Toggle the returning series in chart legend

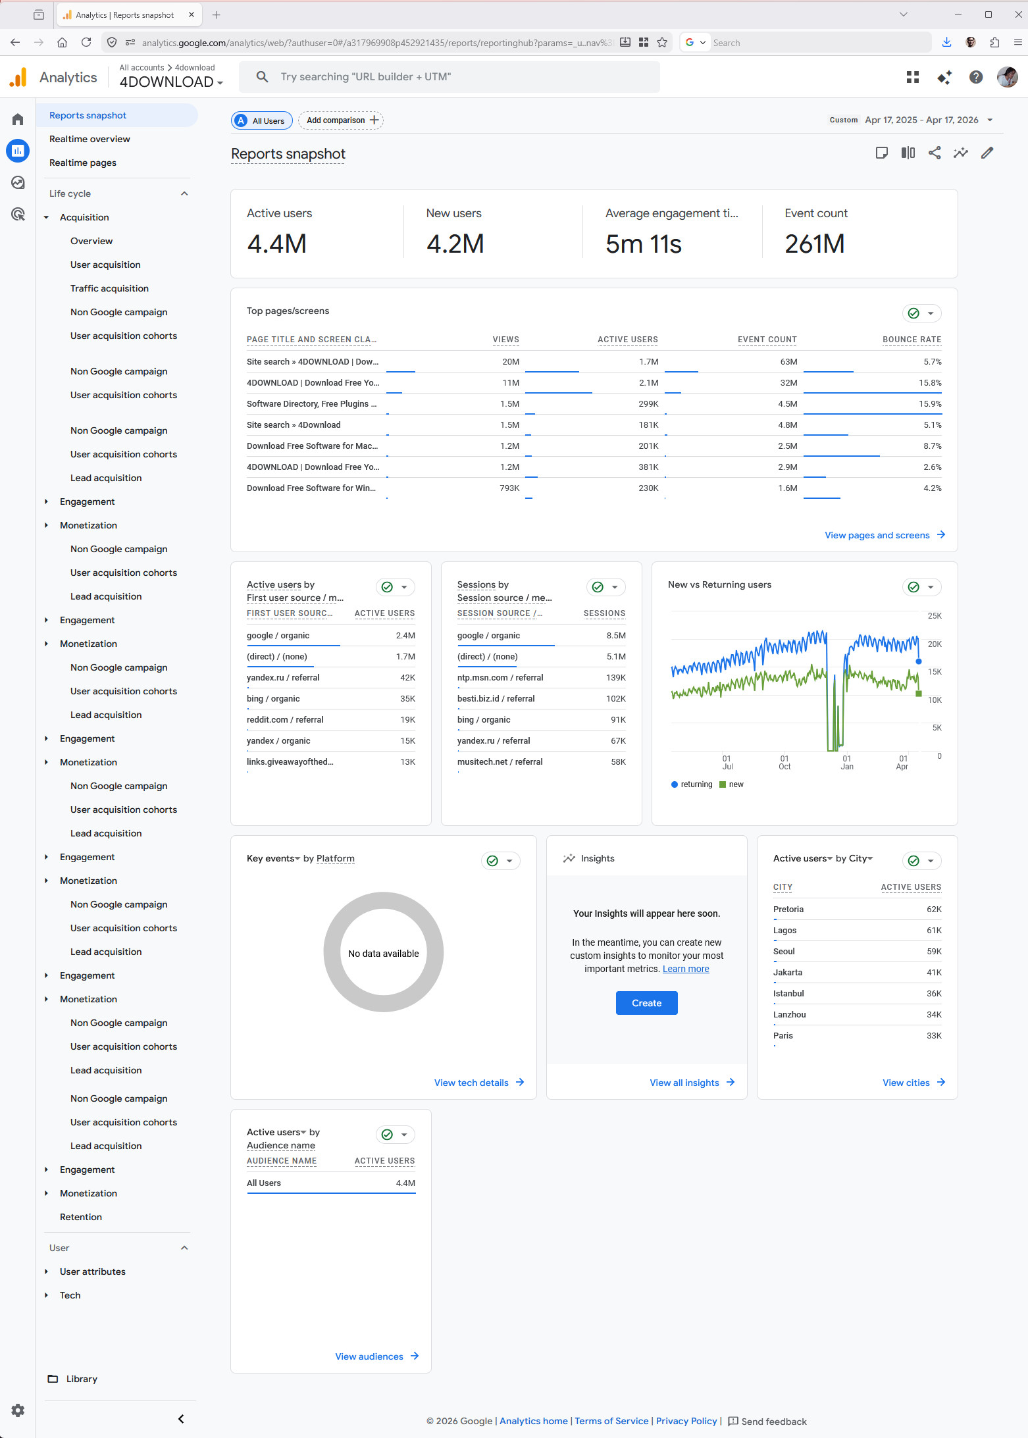(x=692, y=784)
